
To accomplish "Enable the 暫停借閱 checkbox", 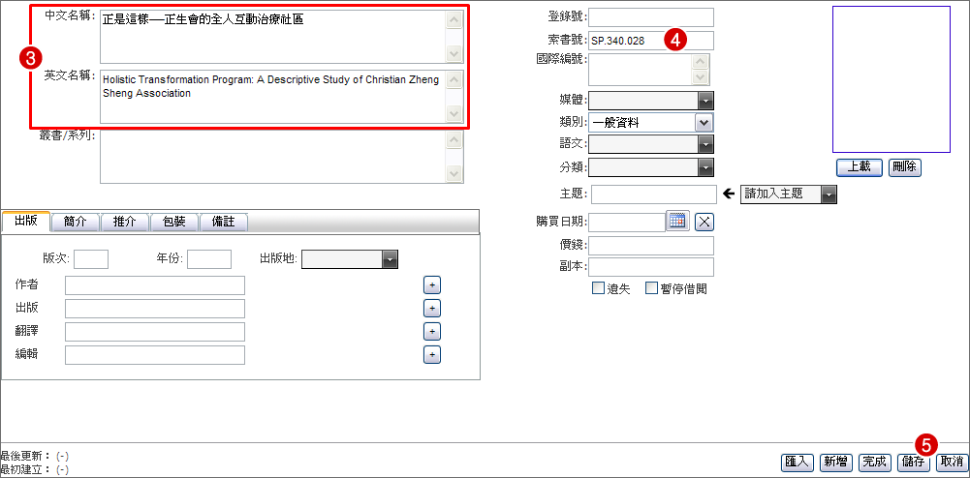I will pyautogui.click(x=651, y=288).
